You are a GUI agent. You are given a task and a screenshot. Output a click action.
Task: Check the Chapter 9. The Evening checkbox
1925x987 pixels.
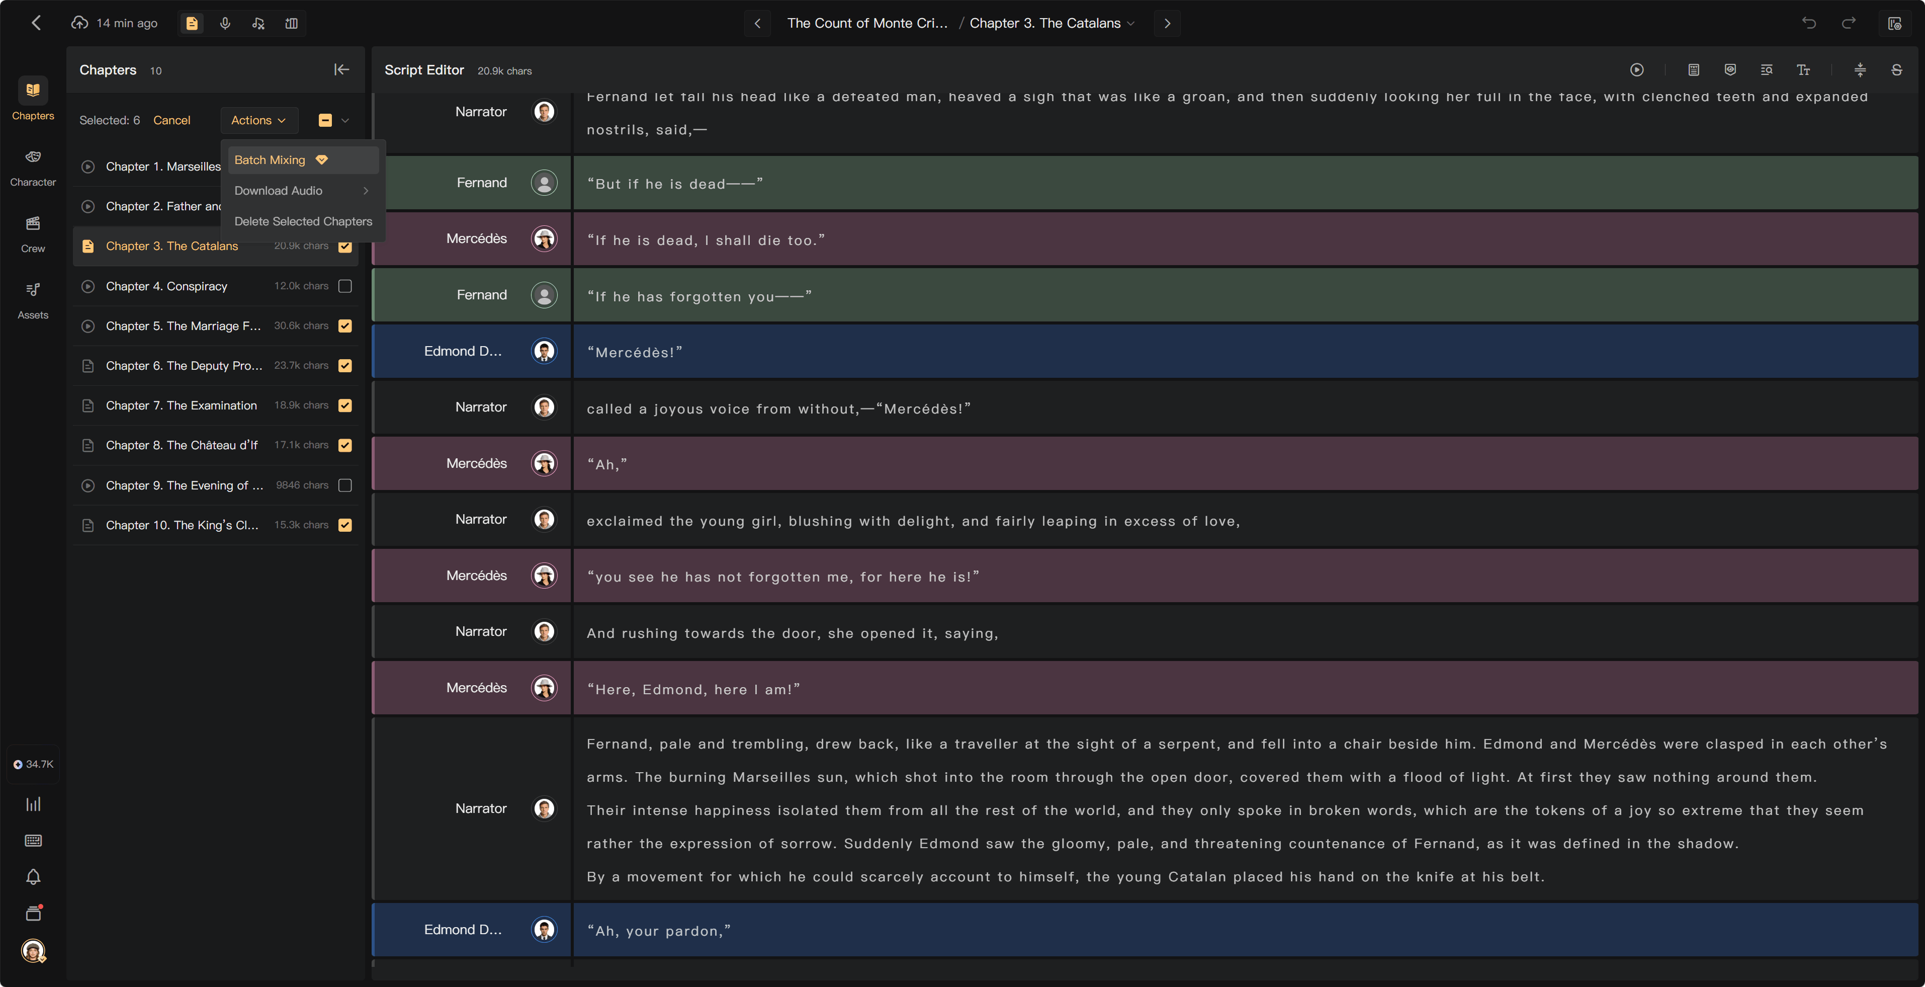pyautogui.click(x=344, y=485)
